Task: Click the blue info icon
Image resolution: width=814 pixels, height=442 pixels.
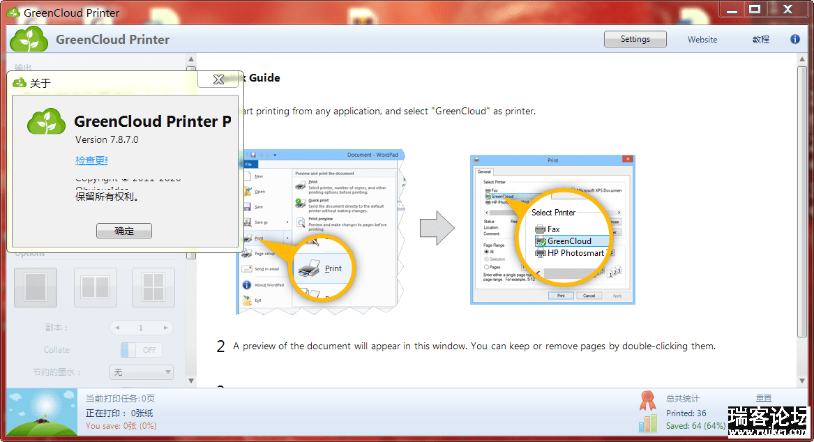Action: (x=794, y=39)
